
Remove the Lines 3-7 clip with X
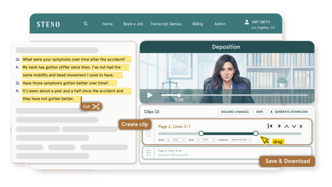[301, 126]
